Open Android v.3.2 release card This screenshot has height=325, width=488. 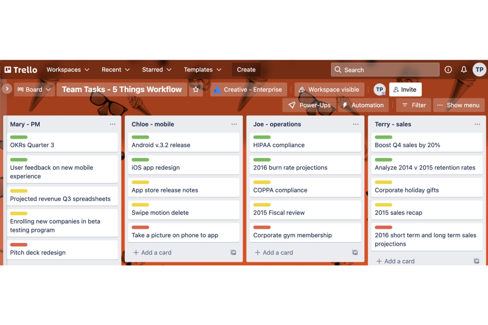[x=184, y=142]
